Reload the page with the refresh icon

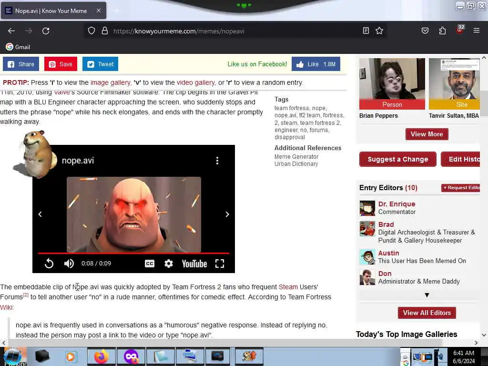46,31
